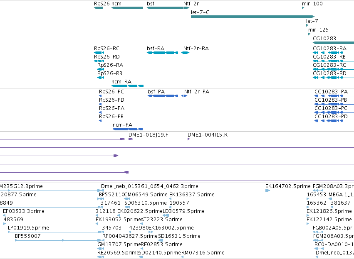Click the "GM13707.5prime" label text
The image size is (354, 259).
[119, 244]
